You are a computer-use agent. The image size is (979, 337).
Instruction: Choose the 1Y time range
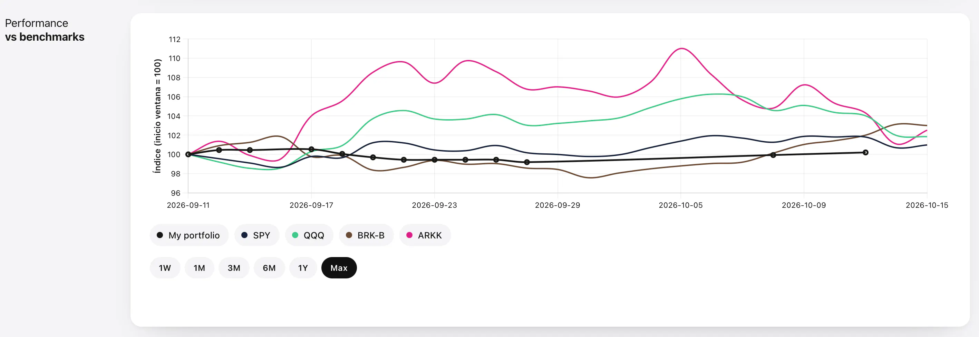[303, 268]
